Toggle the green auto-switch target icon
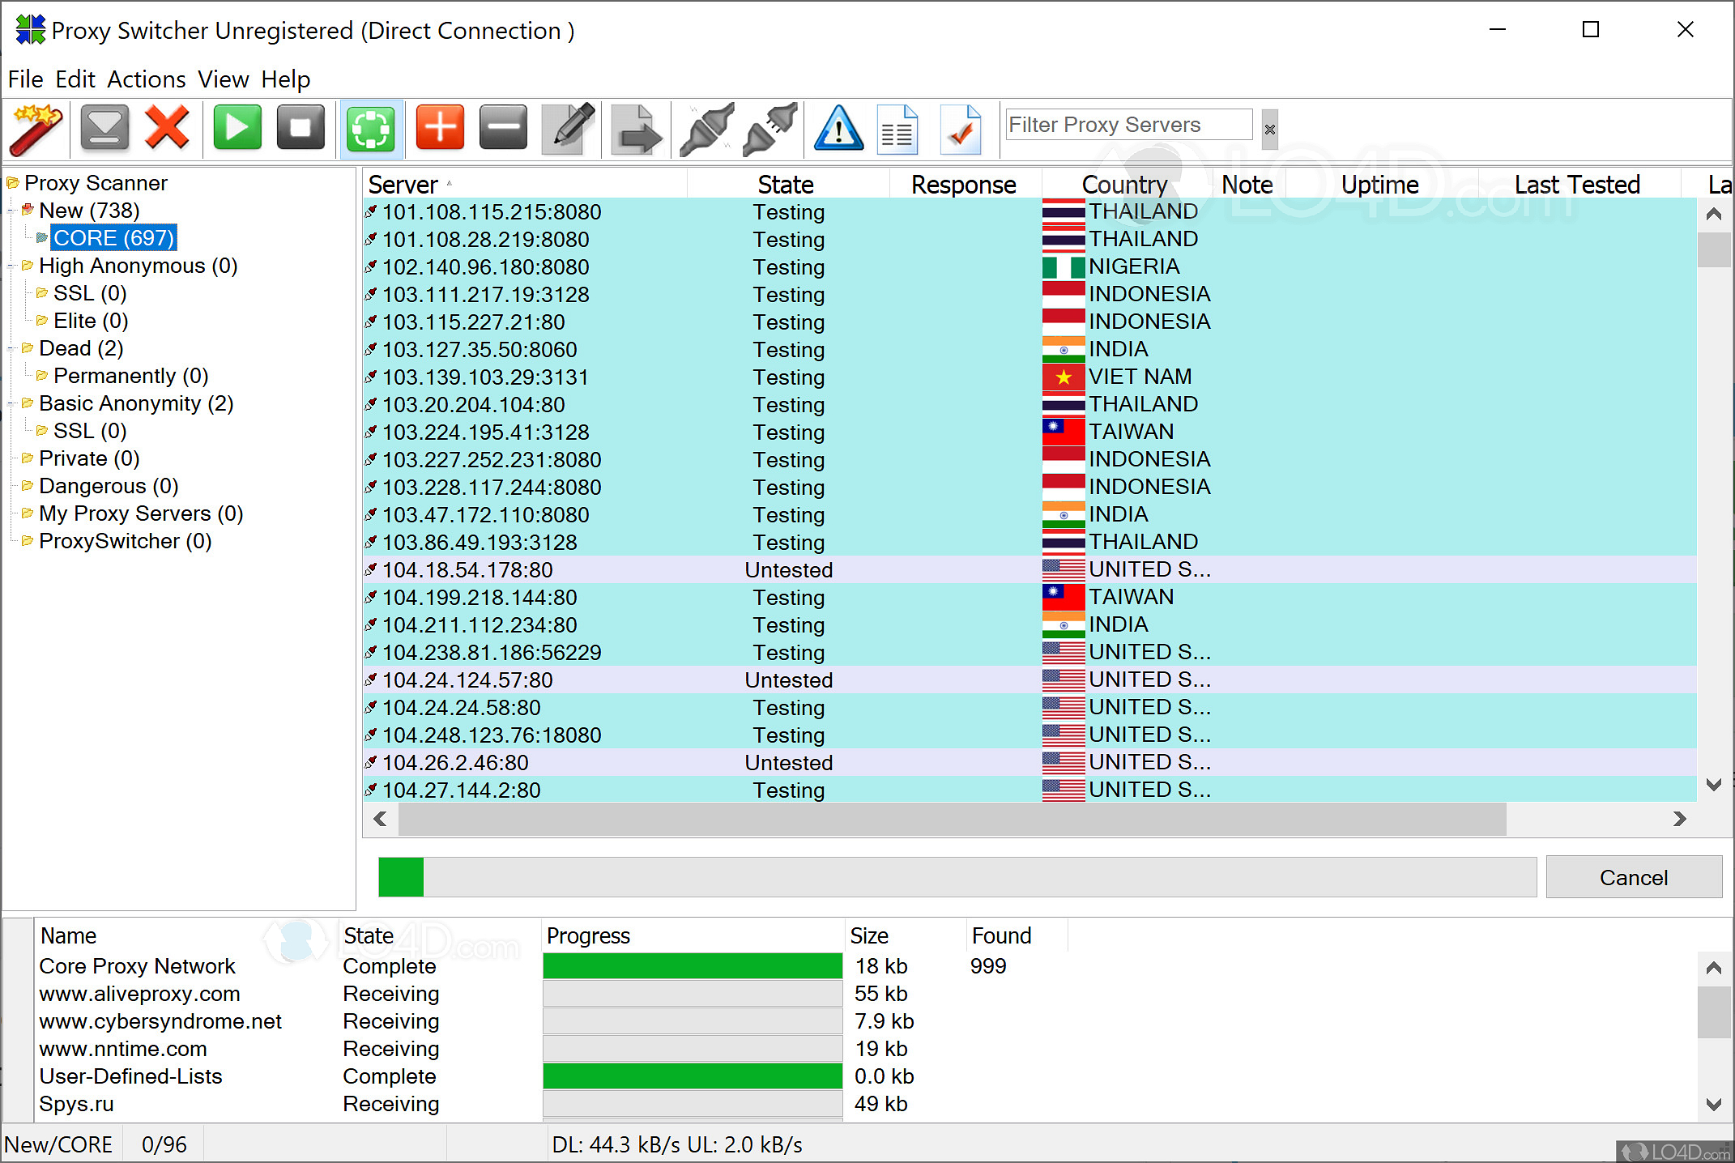1735x1163 pixels. [371, 129]
